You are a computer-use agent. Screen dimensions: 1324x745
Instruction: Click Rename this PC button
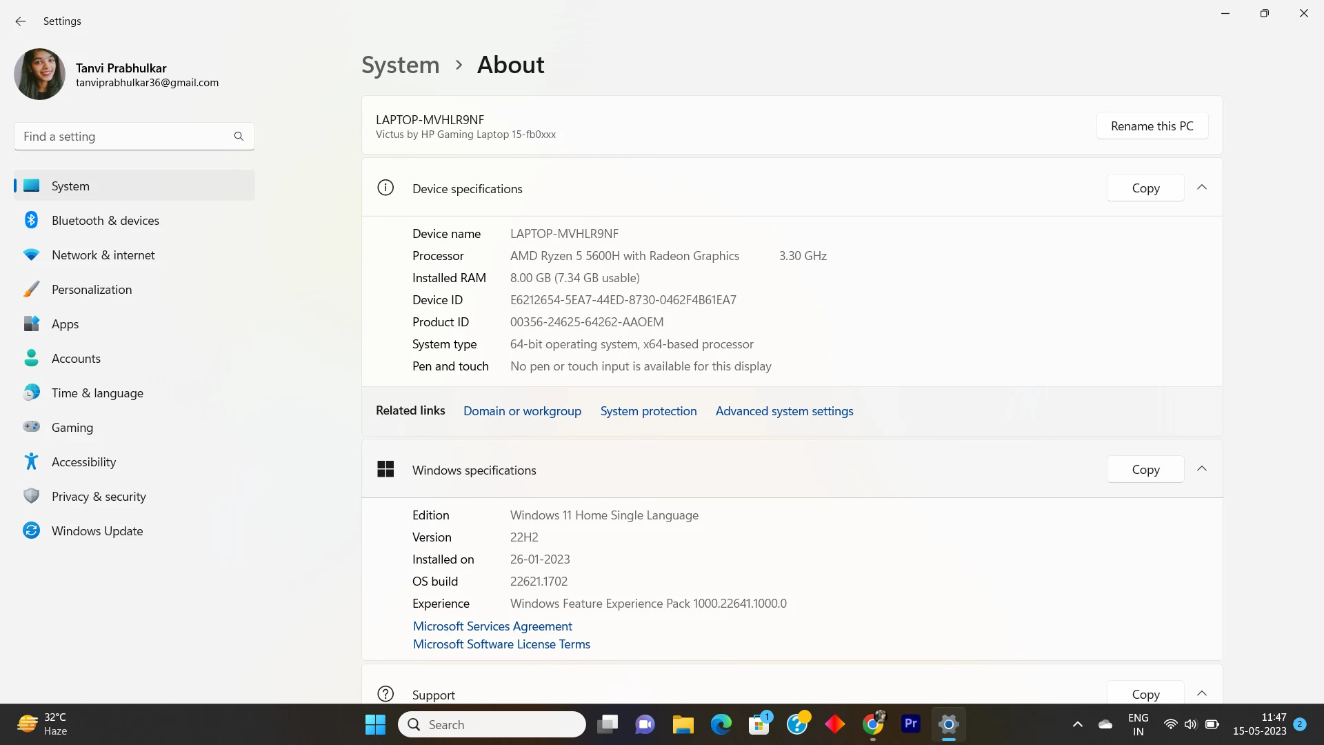coord(1152,126)
